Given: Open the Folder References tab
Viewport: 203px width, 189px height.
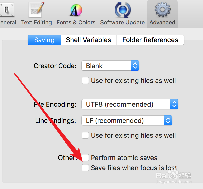Looking at the screenshot, I should [150, 40].
